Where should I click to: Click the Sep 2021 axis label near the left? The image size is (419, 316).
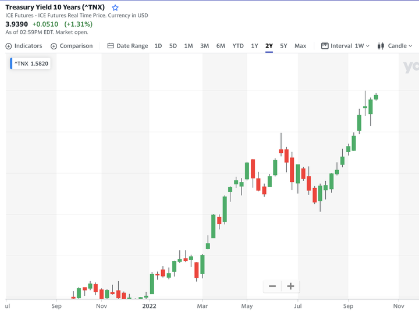[x=56, y=306]
